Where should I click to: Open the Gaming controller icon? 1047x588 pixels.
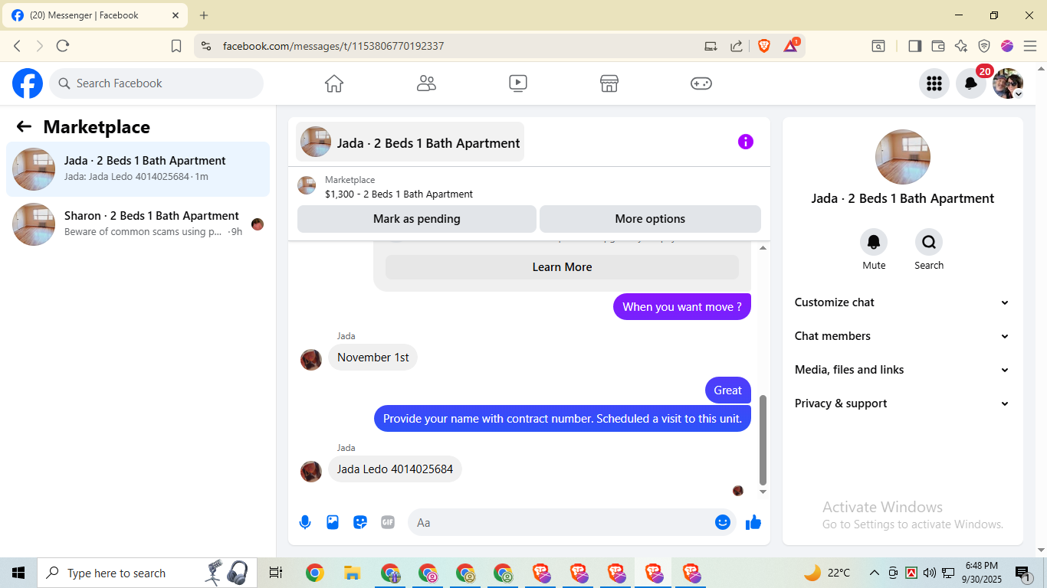click(701, 83)
